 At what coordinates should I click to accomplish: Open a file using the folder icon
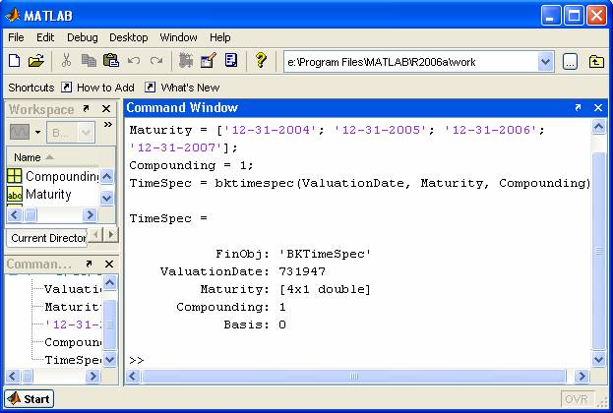[x=36, y=61]
